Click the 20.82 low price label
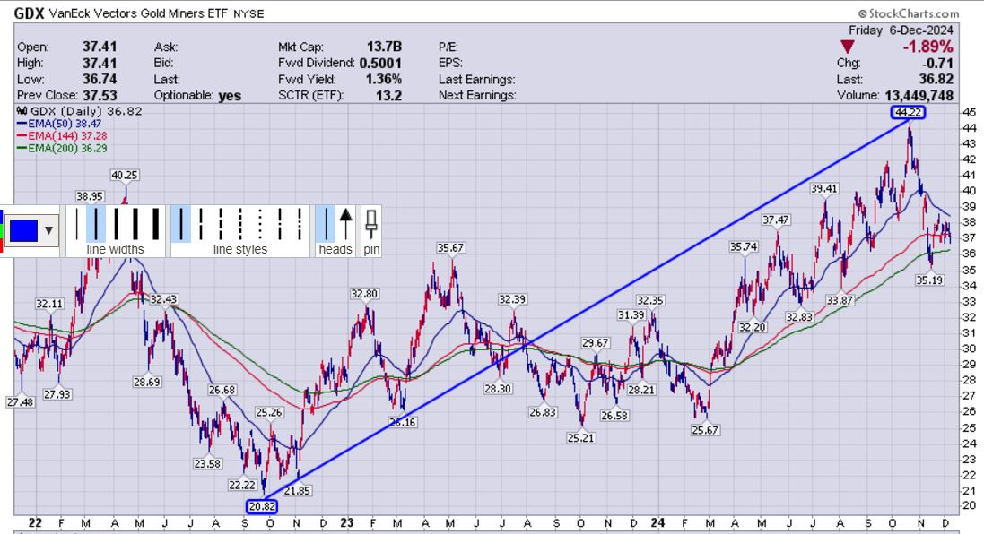 coord(262,506)
